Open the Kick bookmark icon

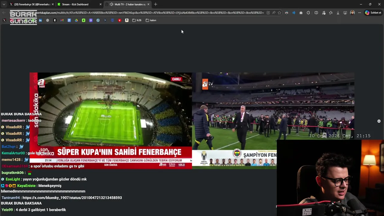pos(55,20)
